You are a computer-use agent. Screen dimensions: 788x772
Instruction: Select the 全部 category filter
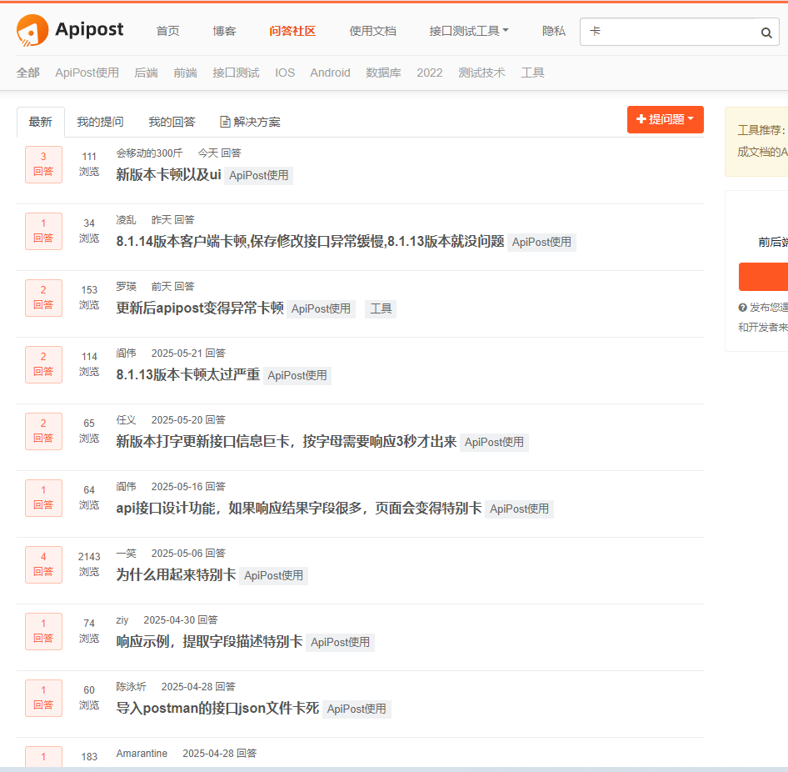pyautogui.click(x=27, y=73)
